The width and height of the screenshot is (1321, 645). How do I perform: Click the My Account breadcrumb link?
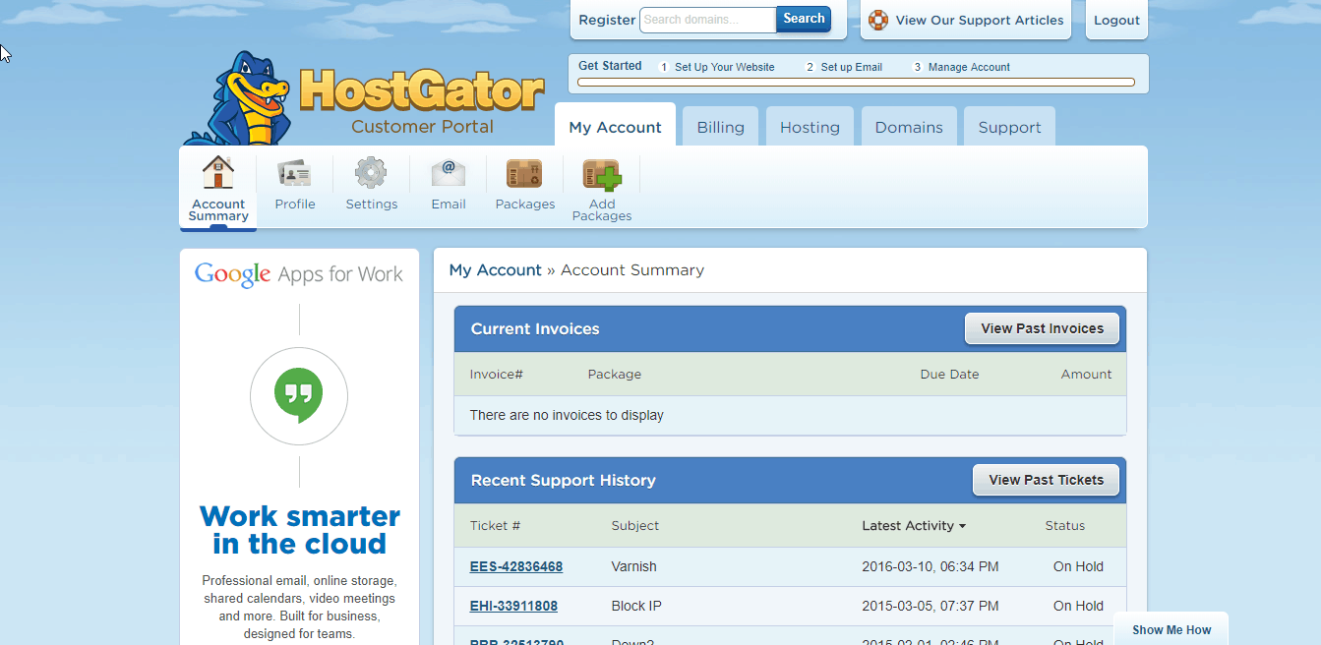coord(495,269)
